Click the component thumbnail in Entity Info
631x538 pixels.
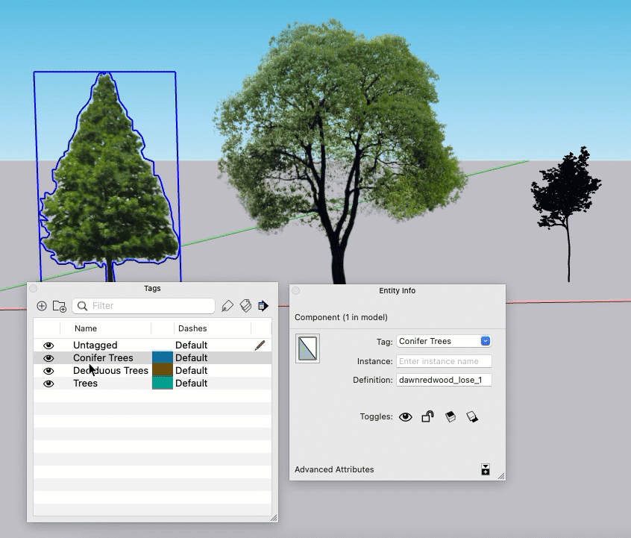(x=309, y=348)
